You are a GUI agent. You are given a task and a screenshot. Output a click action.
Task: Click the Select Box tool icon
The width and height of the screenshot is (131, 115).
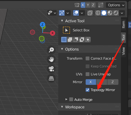[66, 30]
